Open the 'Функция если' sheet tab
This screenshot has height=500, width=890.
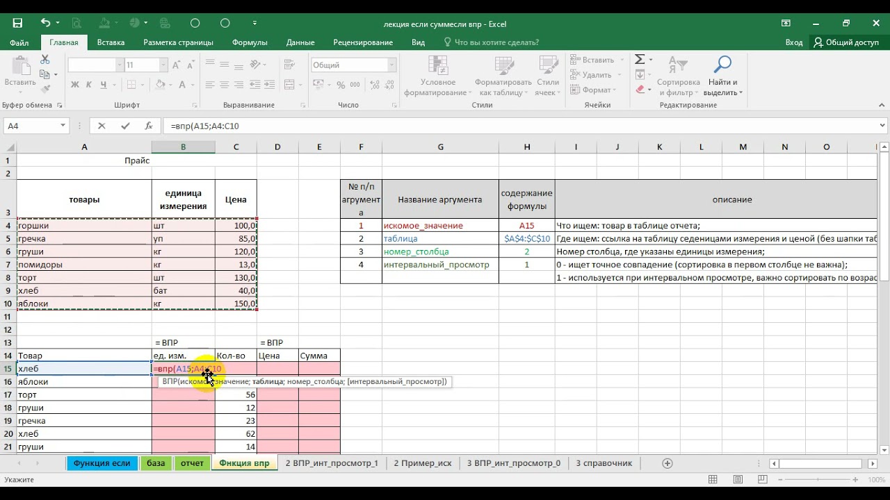click(102, 463)
